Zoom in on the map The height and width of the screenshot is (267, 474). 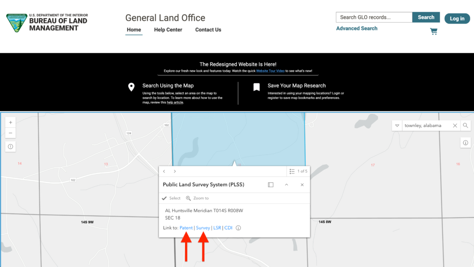coord(11,122)
